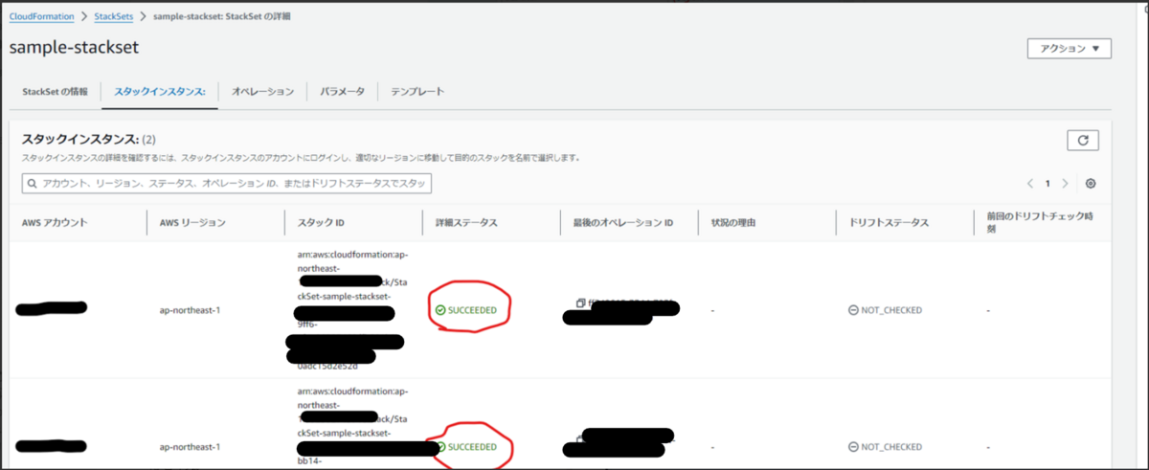
Task: Click the AWS アカウント column header
Action: [x=55, y=222]
